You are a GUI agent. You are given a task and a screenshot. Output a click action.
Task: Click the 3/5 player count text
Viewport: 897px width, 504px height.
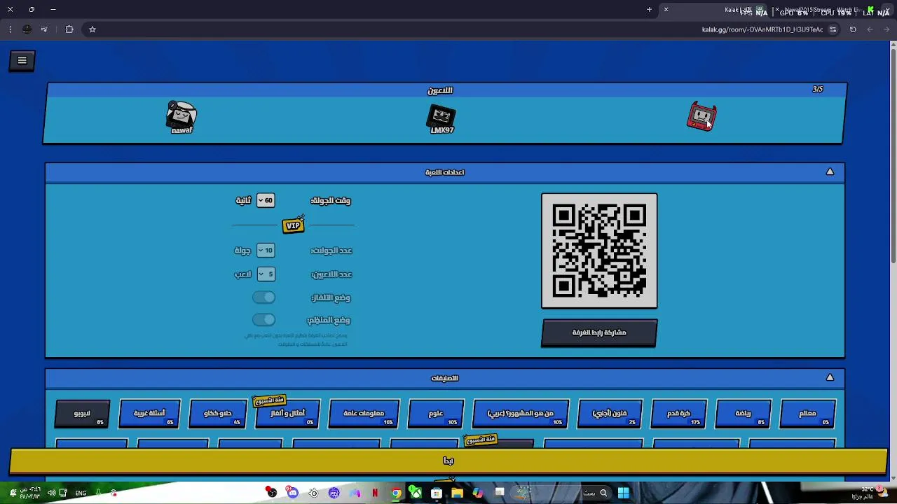click(818, 90)
